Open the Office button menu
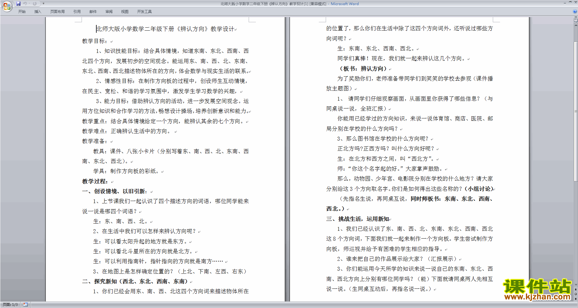The image size is (578, 308). 7,6
